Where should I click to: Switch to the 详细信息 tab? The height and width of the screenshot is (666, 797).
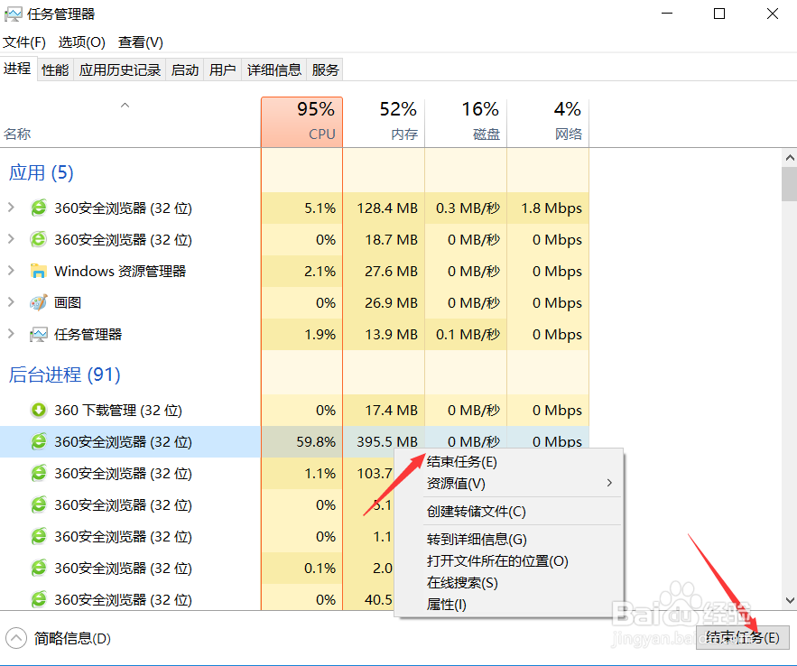click(274, 69)
